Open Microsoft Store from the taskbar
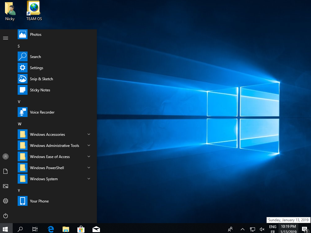311x233 pixels. [81, 229]
